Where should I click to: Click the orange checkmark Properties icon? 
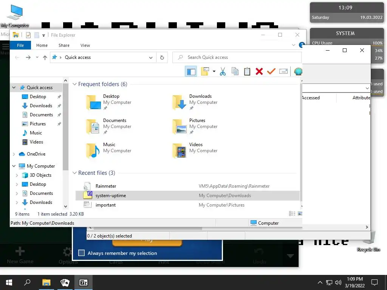[x=271, y=71]
